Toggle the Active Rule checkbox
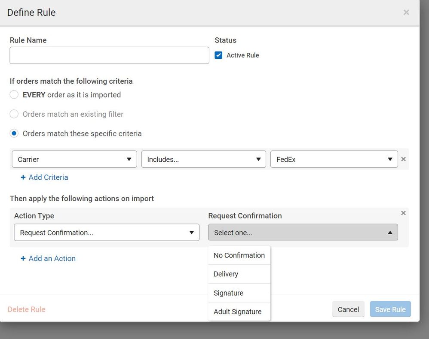This screenshot has width=429, height=339. click(219, 55)
